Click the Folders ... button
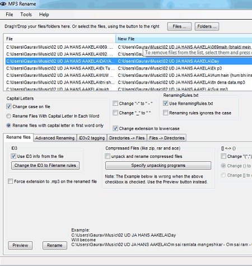Viewport: 252px width, 266px height. click(x=207, y=26)
